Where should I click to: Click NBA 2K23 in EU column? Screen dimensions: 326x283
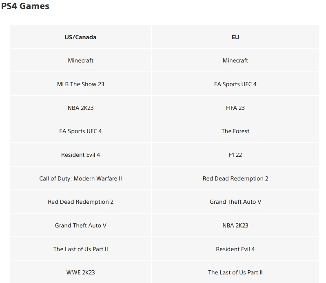click(x=235, y=225)
